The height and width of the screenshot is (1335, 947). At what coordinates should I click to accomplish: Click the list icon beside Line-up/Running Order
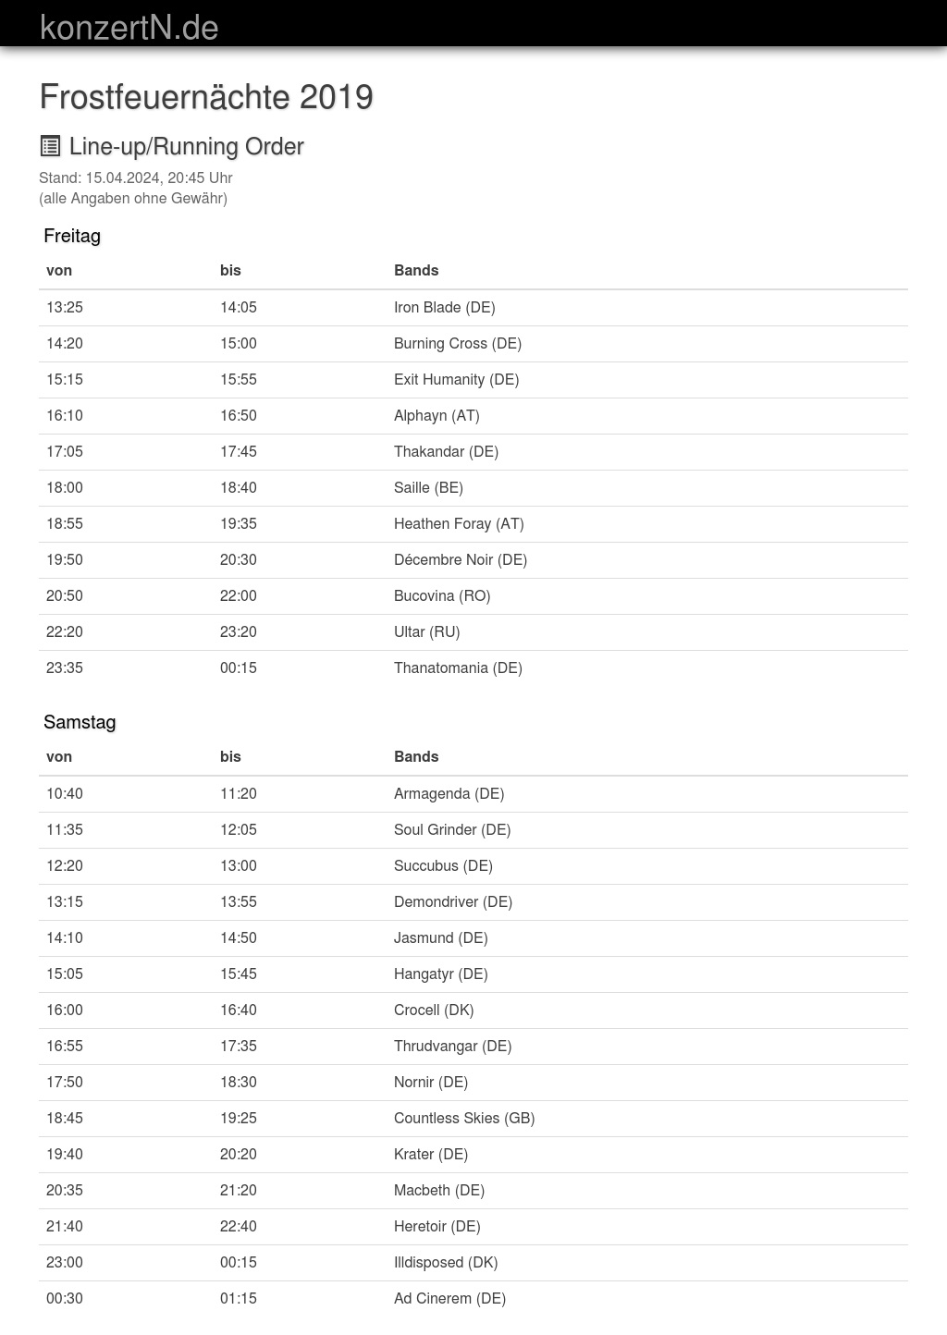tap(50, 146)
